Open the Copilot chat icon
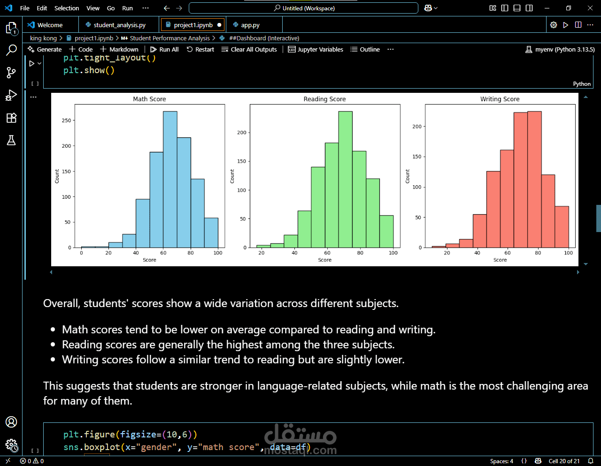The image size is (601, 466). [428, 8]
